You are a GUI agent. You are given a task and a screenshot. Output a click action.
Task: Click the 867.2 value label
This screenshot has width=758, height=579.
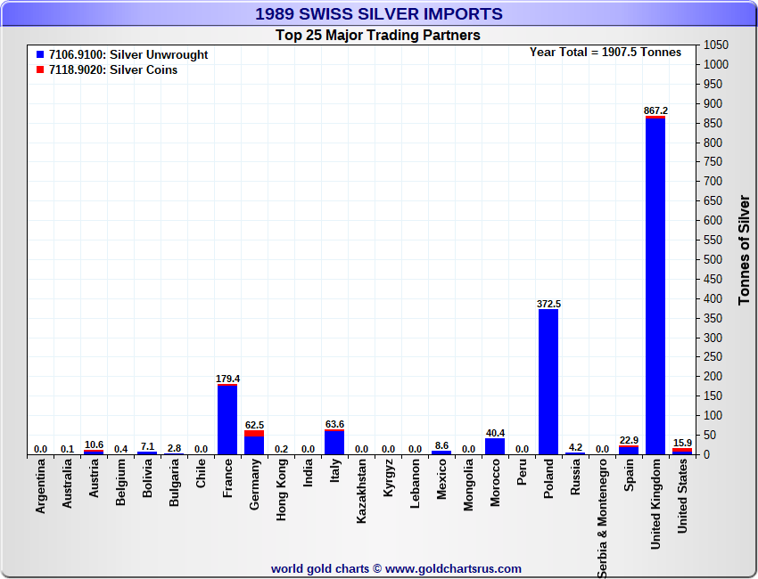(655, 110)
